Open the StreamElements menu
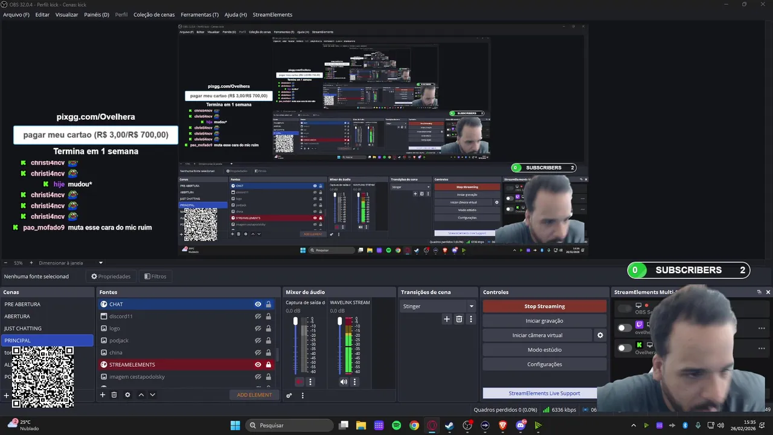Image resolution: width=773 pixels, height=435 pixels. (272, 14)
